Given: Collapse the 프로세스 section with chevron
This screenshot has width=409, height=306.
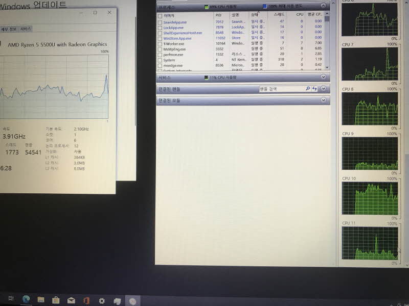Looking at the screenshot, I should [323, 6].
